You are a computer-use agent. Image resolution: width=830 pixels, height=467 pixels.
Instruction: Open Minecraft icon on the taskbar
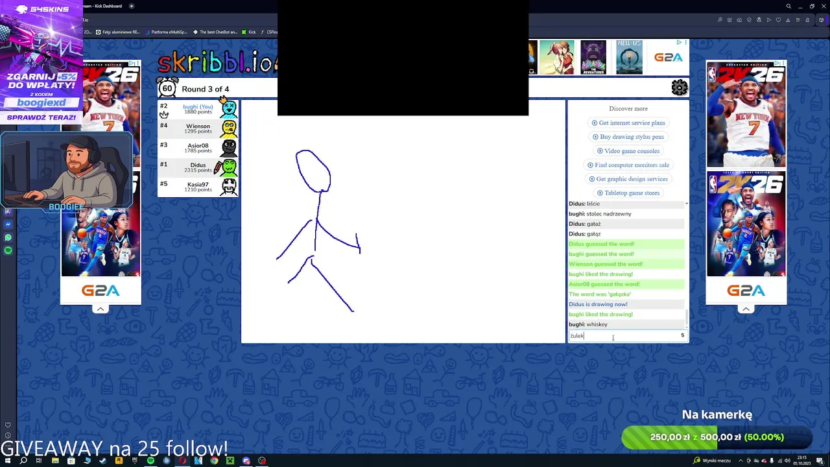coord(230,461)
